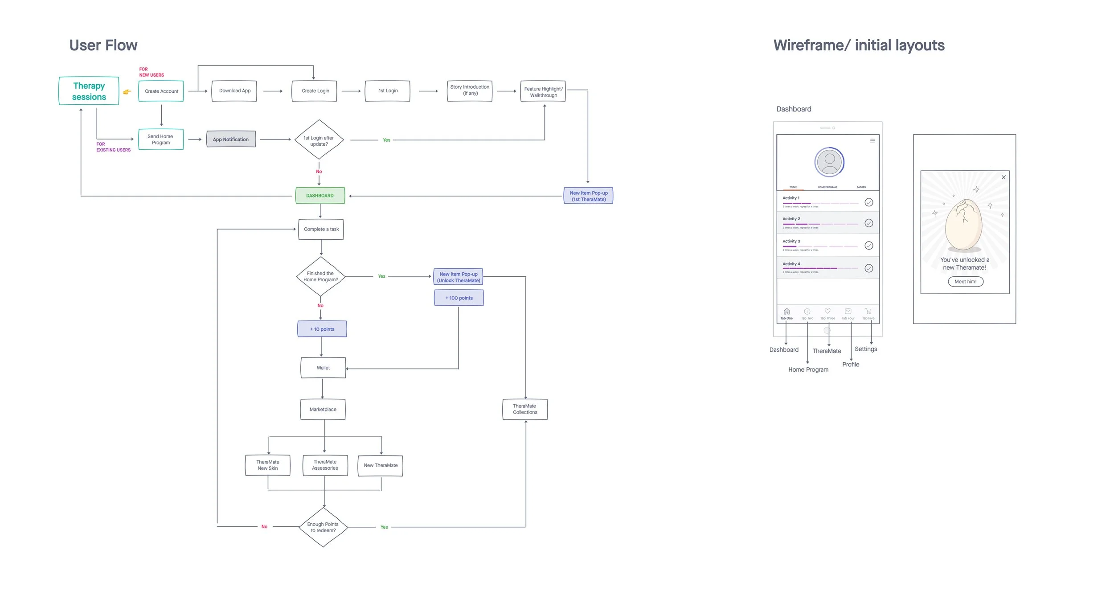Select the App Notification flow box
Screen dimensions: 1114x595
pos(231,140)
